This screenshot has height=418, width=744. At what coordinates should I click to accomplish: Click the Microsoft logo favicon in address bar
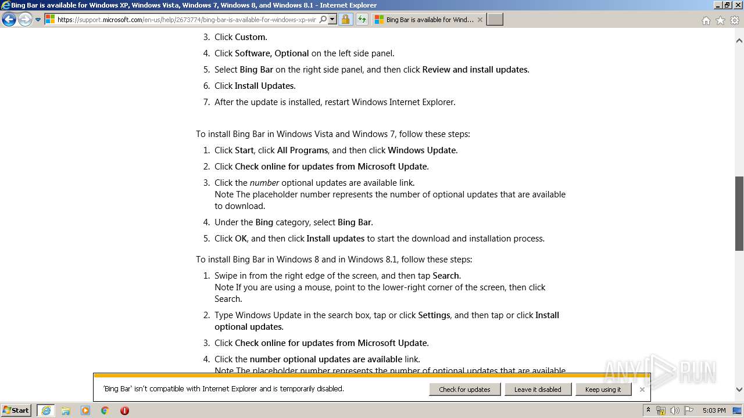(50, 20)
